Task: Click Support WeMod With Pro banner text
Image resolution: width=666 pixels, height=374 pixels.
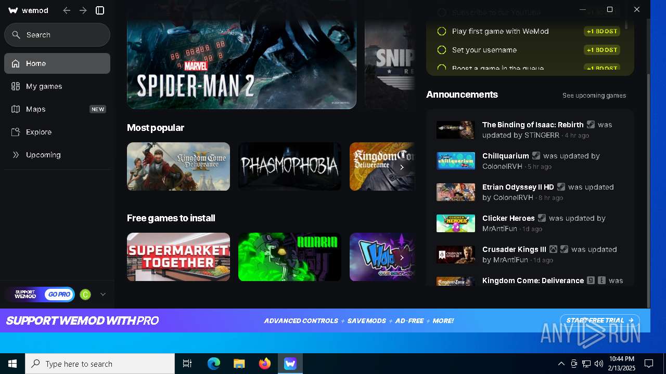Action: [x=82, y=321]
